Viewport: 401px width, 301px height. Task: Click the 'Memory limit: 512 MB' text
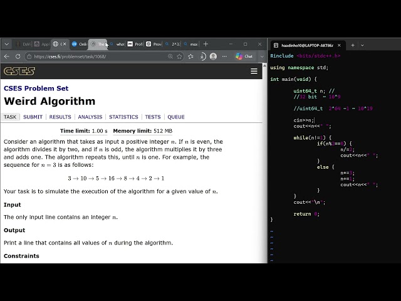pyautogui.click(x=143, y=131)
